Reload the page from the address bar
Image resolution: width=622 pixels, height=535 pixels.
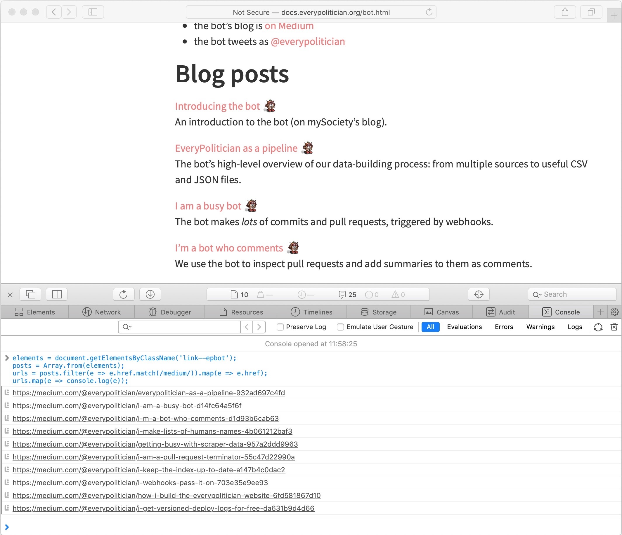point(429,12)
